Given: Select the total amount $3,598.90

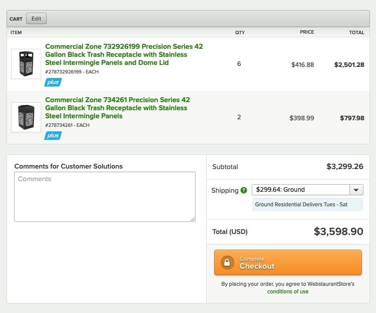Looking at the screenshot, I should pos(338,231).
